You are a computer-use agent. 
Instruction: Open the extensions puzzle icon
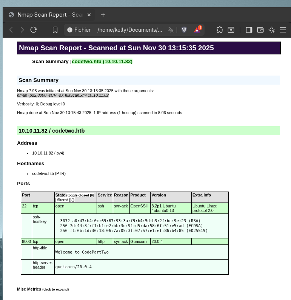(220, 30)
